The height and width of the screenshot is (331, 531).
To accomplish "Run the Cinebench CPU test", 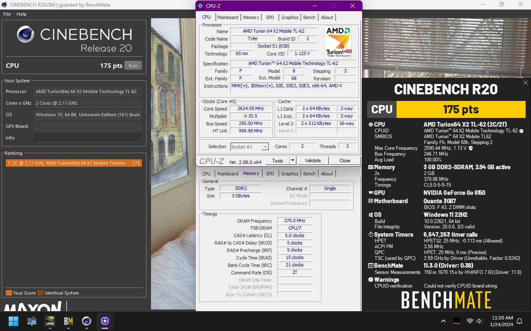I will (x=133, y=66).
